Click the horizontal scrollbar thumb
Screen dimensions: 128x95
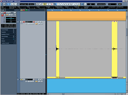pyautogui.click(x=63, y=94)
